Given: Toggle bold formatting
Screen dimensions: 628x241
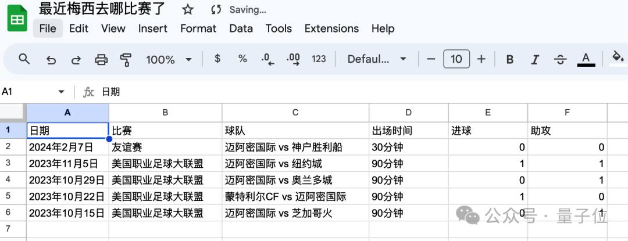Looking at the screenshot, I should tap(510, 60).
